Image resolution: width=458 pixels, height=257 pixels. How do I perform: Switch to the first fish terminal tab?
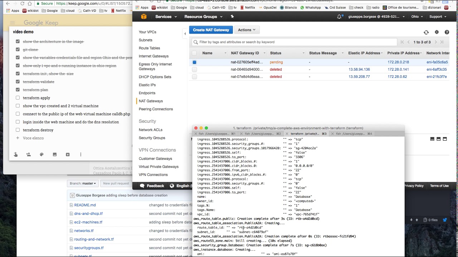pos(215,133)
